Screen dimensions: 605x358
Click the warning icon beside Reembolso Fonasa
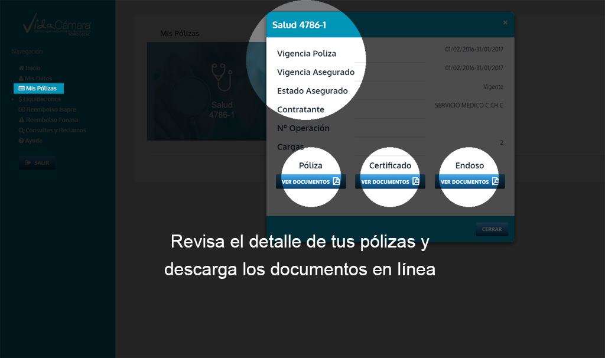(x=21, y=120)
